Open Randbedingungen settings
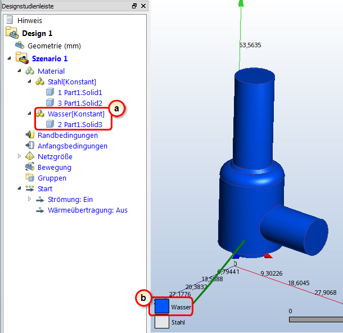The height and width of the screenshot is (333, 343). click(68, 135)
